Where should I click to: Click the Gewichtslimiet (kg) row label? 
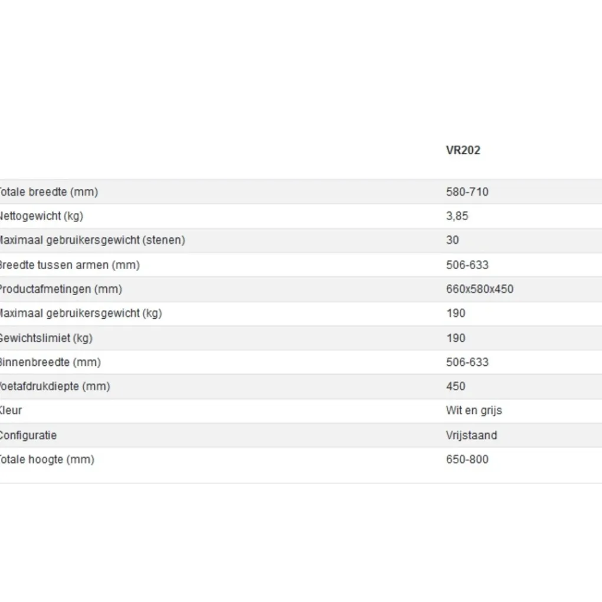(x=46, y=338)
